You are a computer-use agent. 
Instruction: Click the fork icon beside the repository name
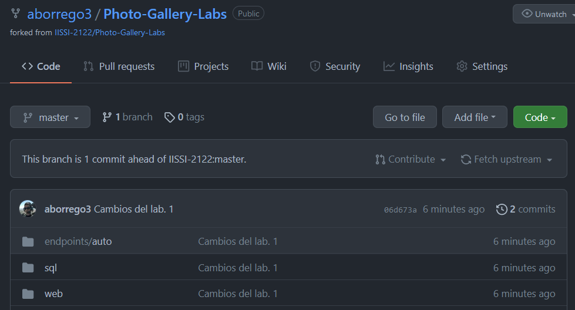coord(15,14)
